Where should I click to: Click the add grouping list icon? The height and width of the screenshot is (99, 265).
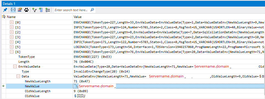click(48, 10)
